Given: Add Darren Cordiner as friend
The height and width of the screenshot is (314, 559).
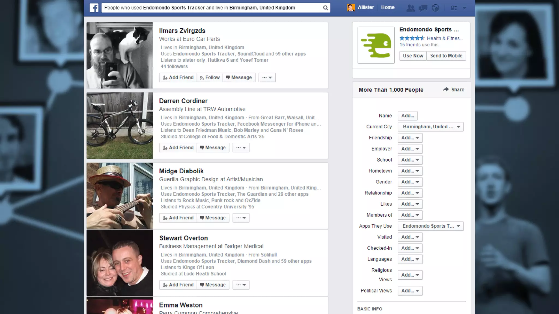Looking at the screenshot, I should [178, 147].
